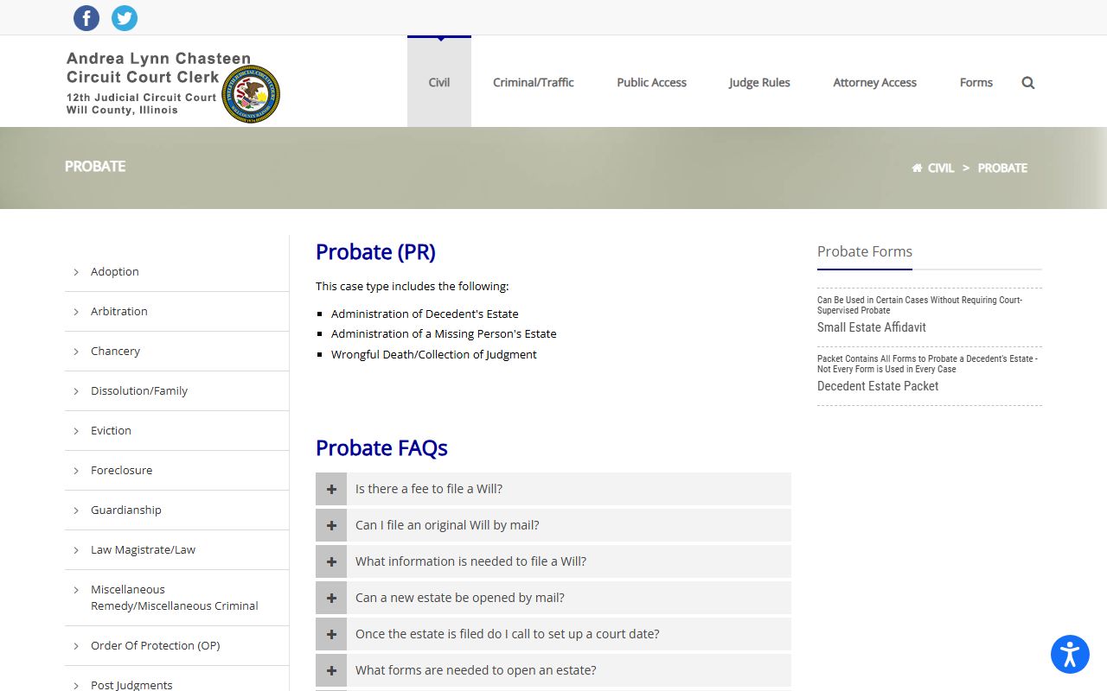Click 'Is there a fee to file a Will?' question text
This screenshot has width=1107, height=691.
(x=429, y=489)
